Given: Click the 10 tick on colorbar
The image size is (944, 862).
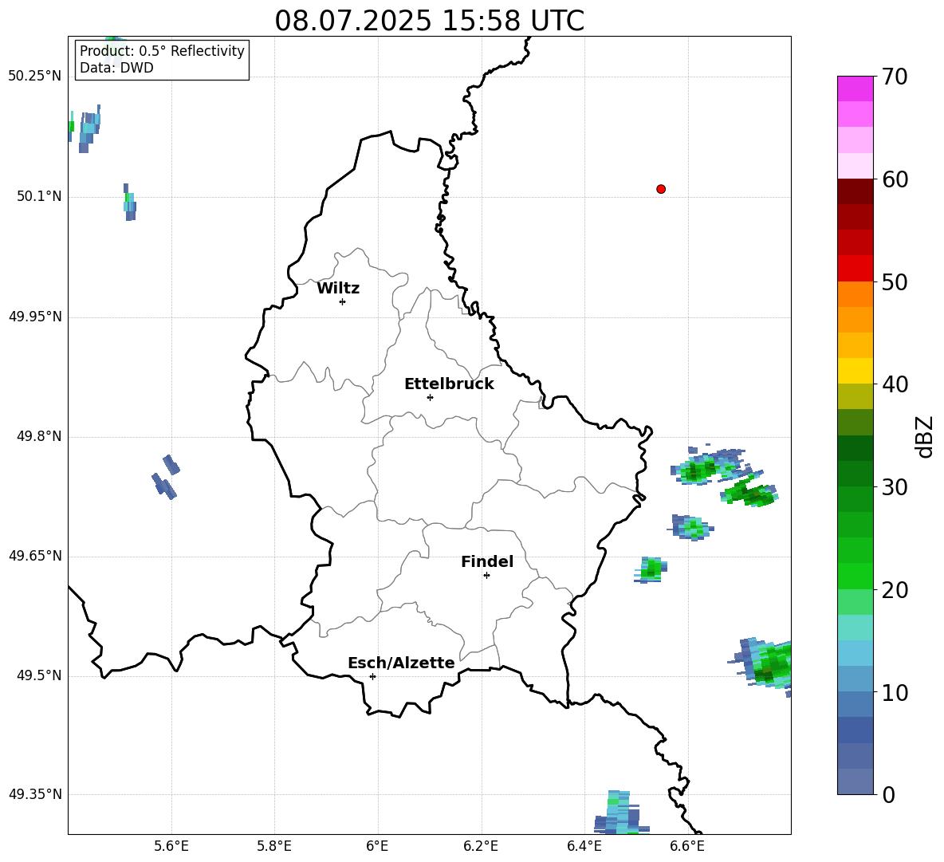Looking at the screenshot, I should pos(895,693).
